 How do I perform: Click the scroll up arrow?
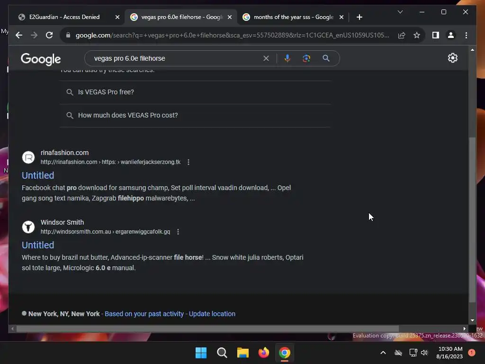pos(472,49)
